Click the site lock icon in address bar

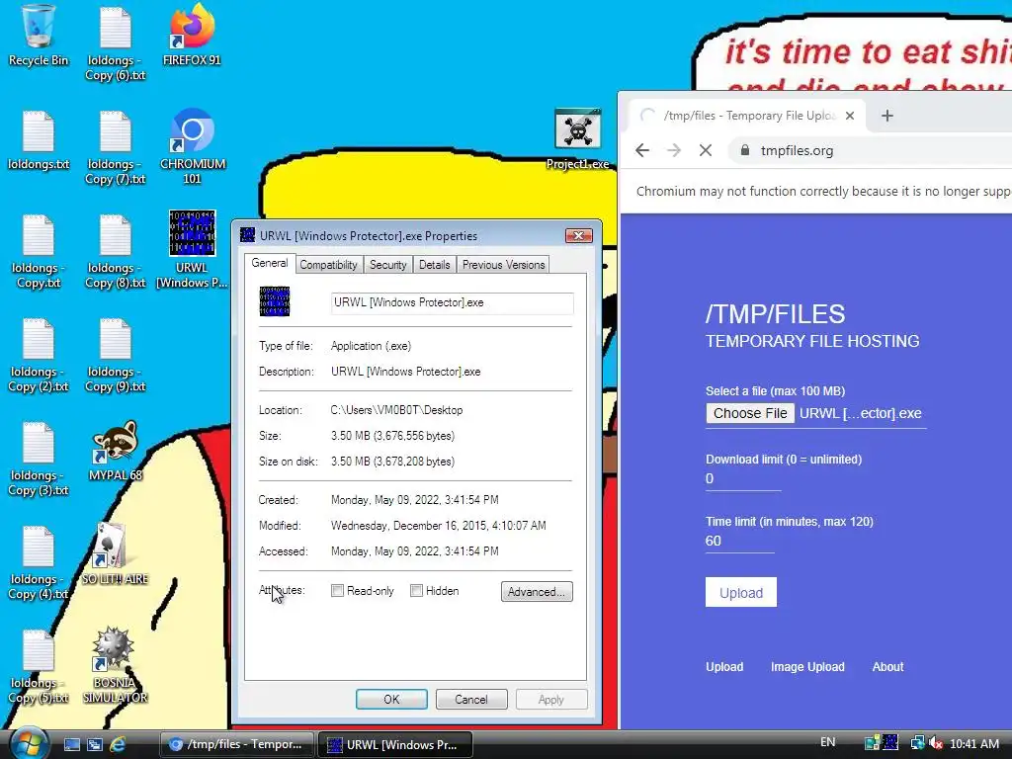click(745, 150)
